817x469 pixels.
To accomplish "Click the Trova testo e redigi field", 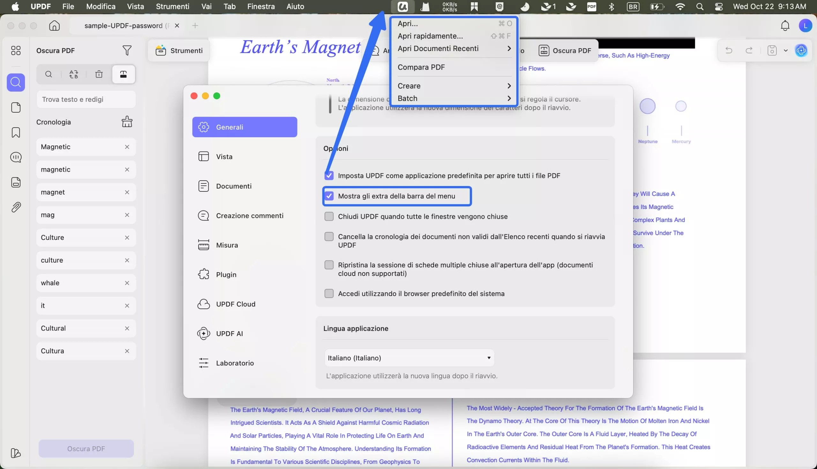I will coord(86,99).
